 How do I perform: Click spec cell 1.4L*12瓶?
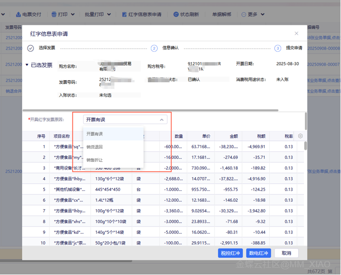tap(104, 200)
